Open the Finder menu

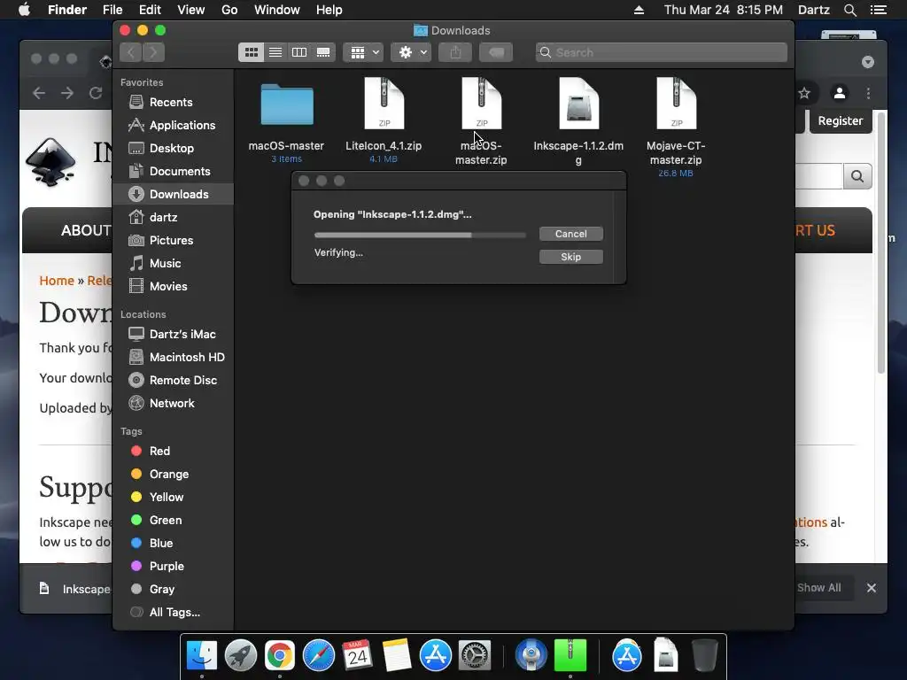coord(67,10)
